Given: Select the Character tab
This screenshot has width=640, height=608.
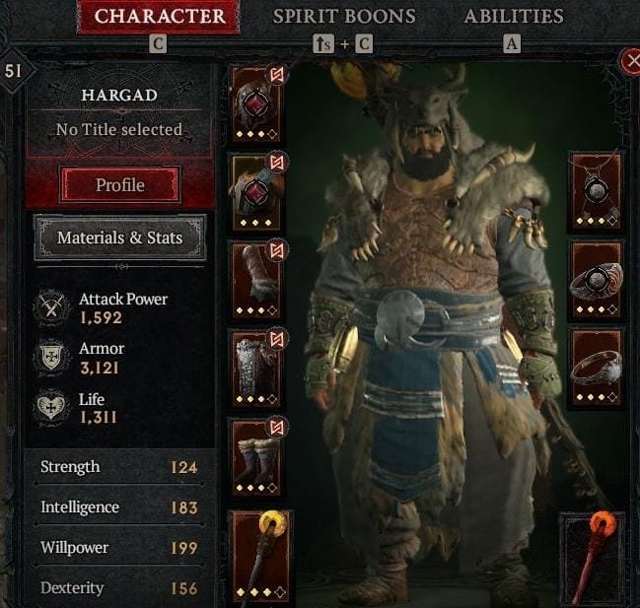Looking at the screenshot, I should coord(159,17).
